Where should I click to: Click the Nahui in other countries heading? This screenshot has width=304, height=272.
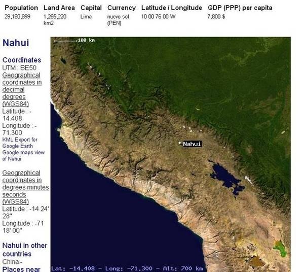[25, 249]
